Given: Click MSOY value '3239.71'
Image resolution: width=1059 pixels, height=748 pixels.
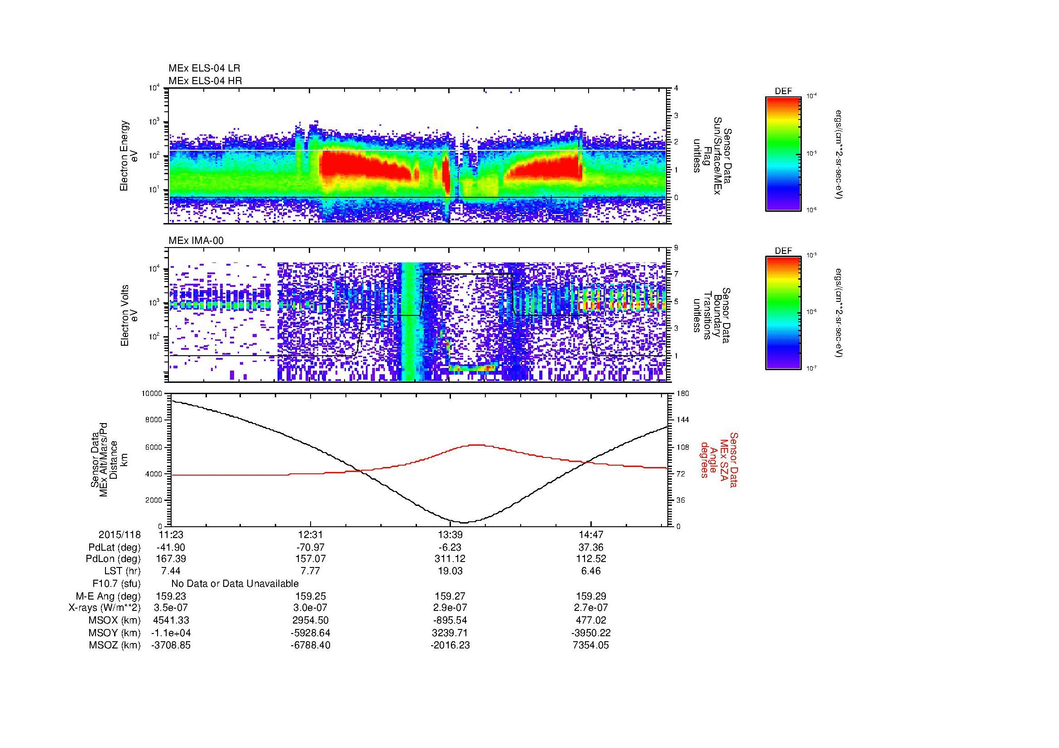Looking at the screenshot, I should (450, 633).
